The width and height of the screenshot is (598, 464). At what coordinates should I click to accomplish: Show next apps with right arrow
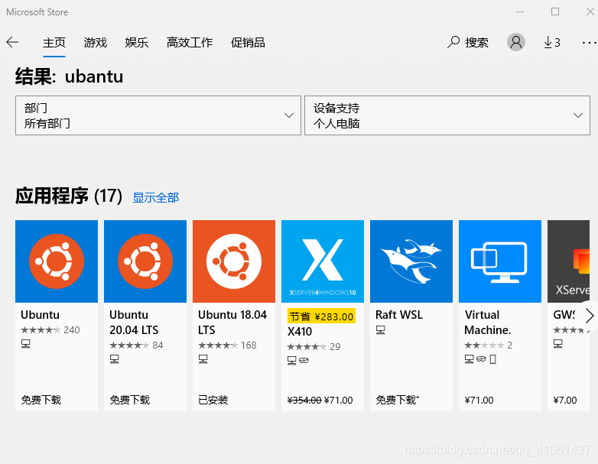[x=590, y=316]
